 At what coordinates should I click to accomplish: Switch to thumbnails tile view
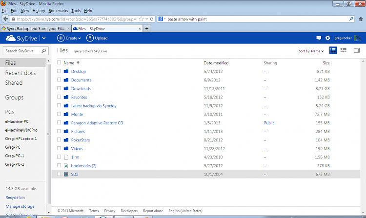tap(344, 50)
